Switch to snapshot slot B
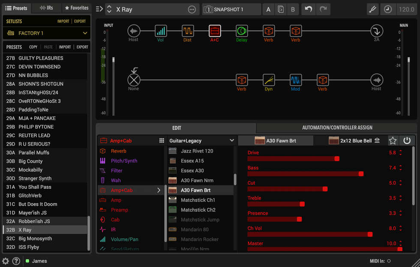 click(293, 9)
